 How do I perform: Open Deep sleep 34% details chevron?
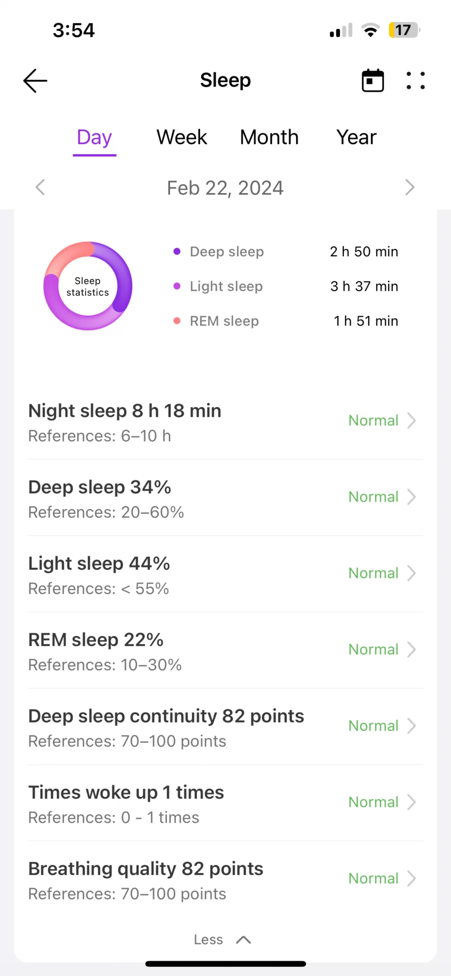point(411,497)
